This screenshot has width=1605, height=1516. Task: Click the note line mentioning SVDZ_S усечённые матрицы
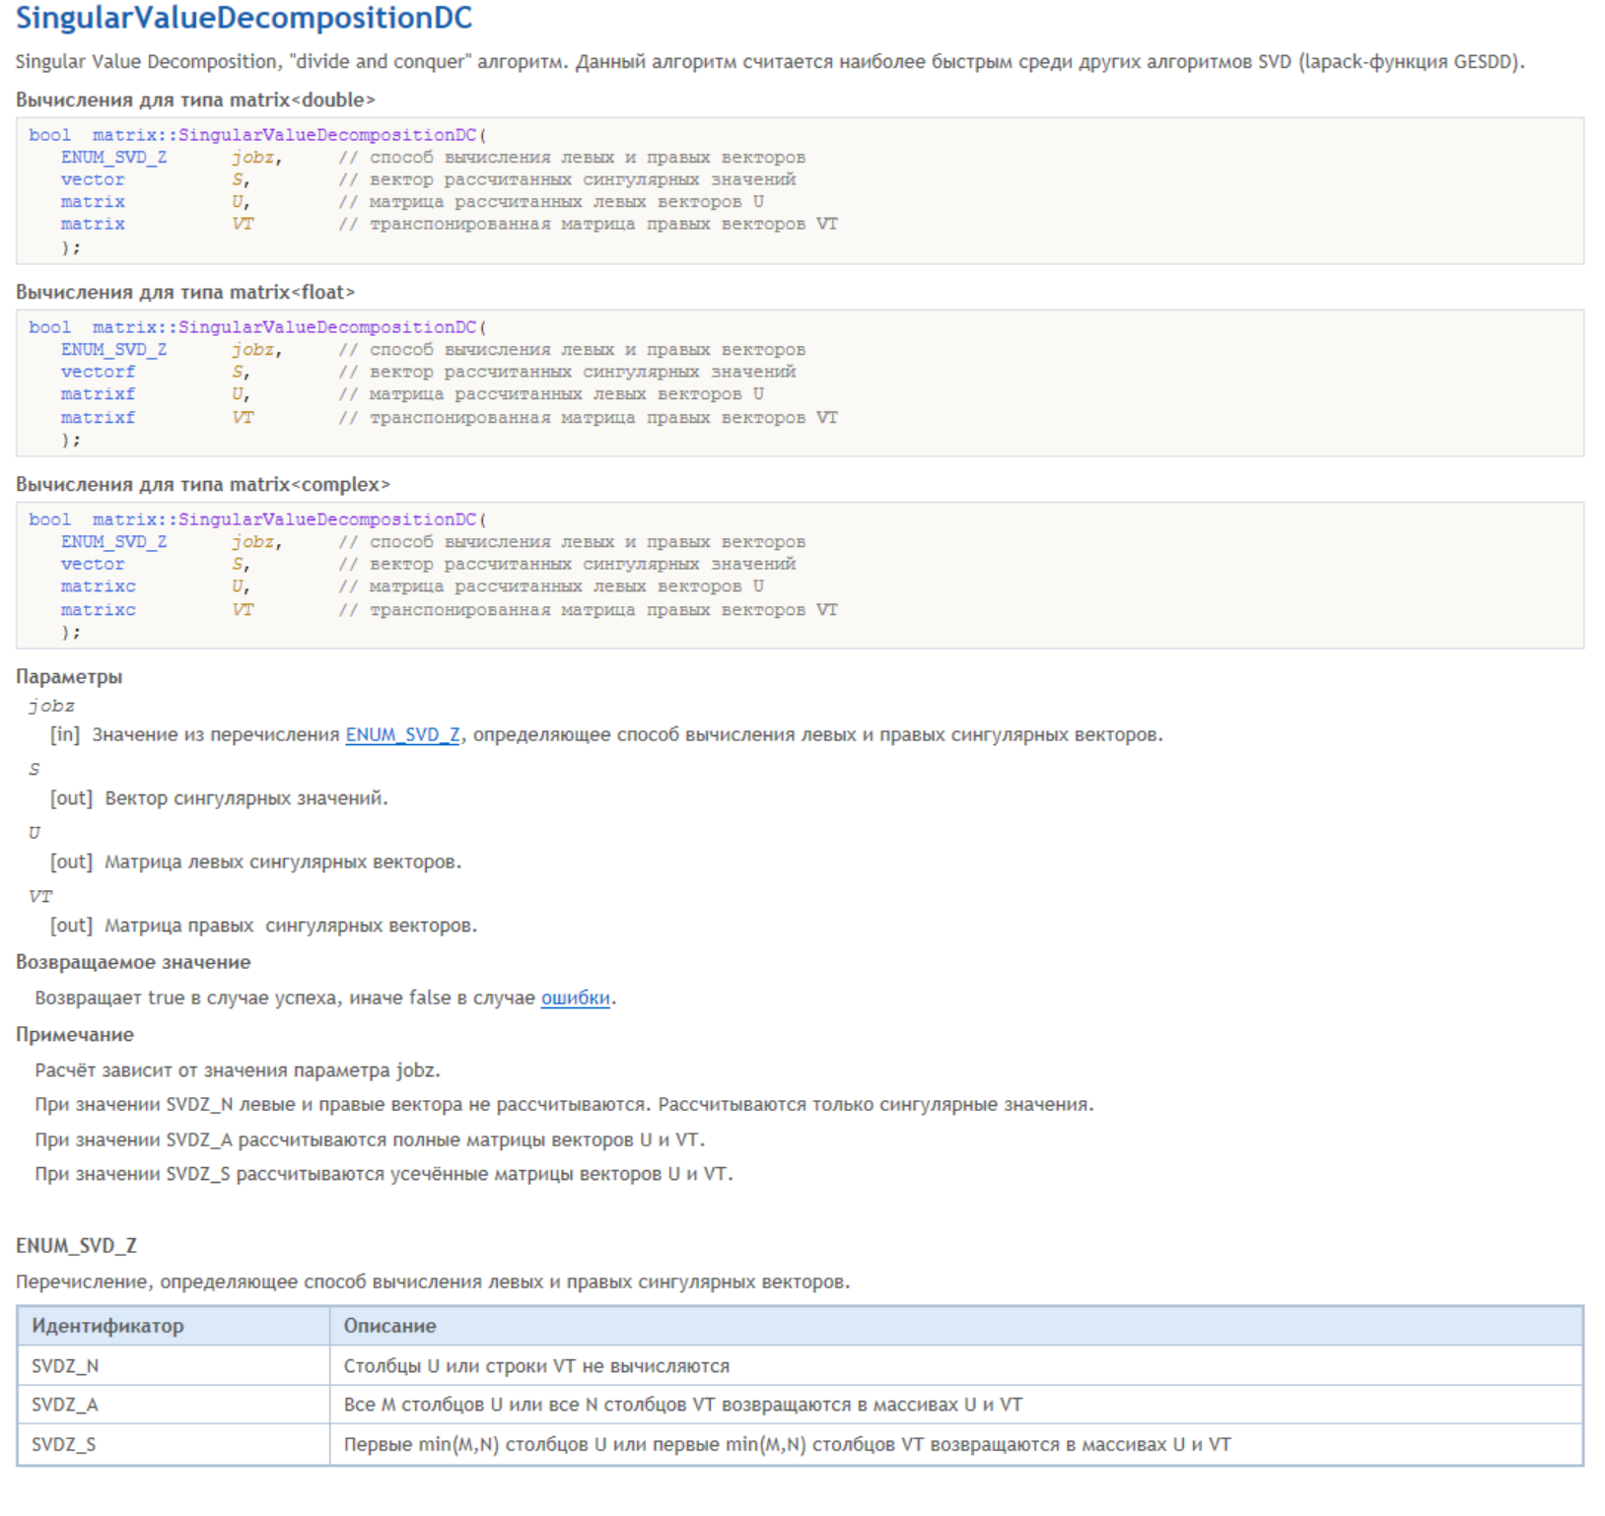pos(384,1175)
